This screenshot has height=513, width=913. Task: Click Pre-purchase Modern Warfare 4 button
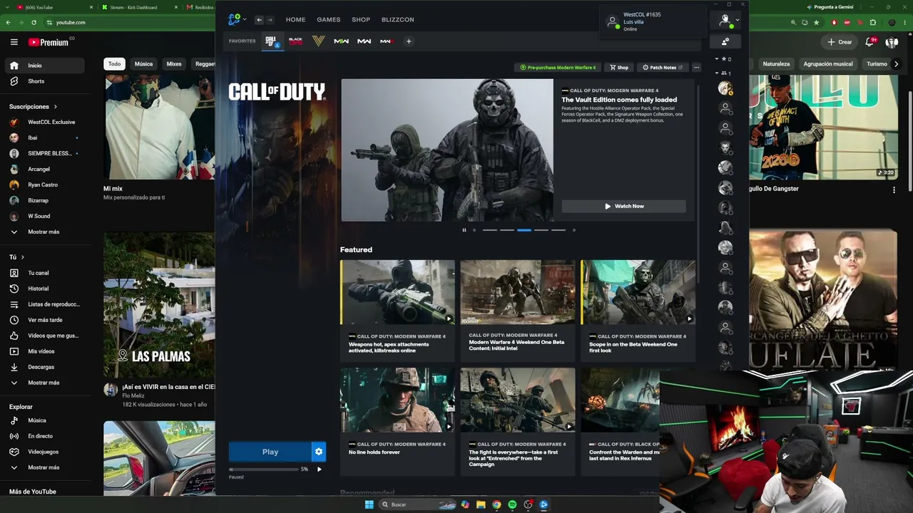tap(558, 68)
